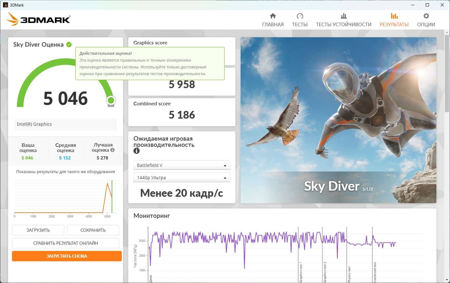Click your score value 5 046 in green
The height and width of the screenshot is (283, 450).
27,158
